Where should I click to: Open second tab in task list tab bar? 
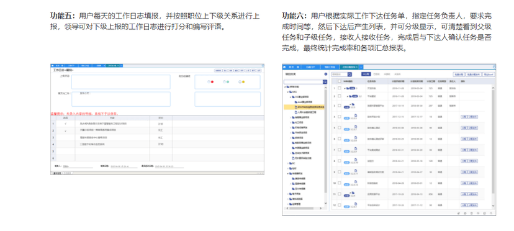coord(310,67)
